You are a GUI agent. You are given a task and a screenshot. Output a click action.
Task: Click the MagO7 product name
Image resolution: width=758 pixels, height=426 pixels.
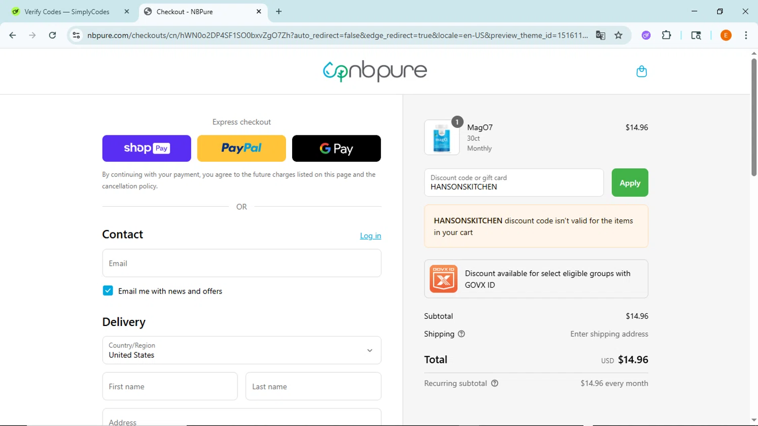click(480, 127)
